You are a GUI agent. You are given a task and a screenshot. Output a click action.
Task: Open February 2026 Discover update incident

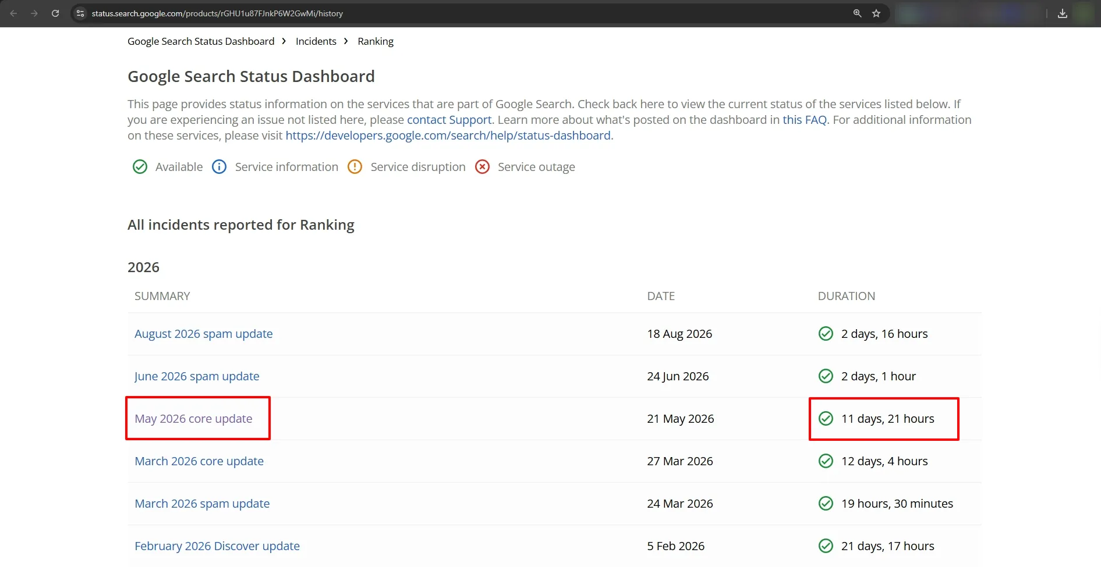click(x=217, y=546)
